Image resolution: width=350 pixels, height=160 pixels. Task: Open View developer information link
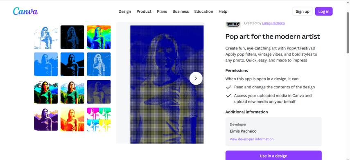click(252, 139)
